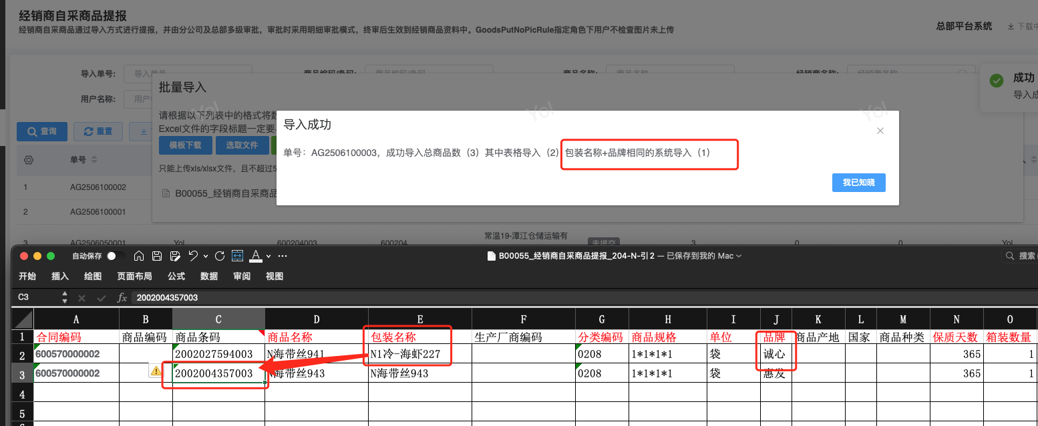The width and height of the screenshot is (1038, 426).
Task: Click the 我已知晓 confirm button
Action: tap(858, 183)
